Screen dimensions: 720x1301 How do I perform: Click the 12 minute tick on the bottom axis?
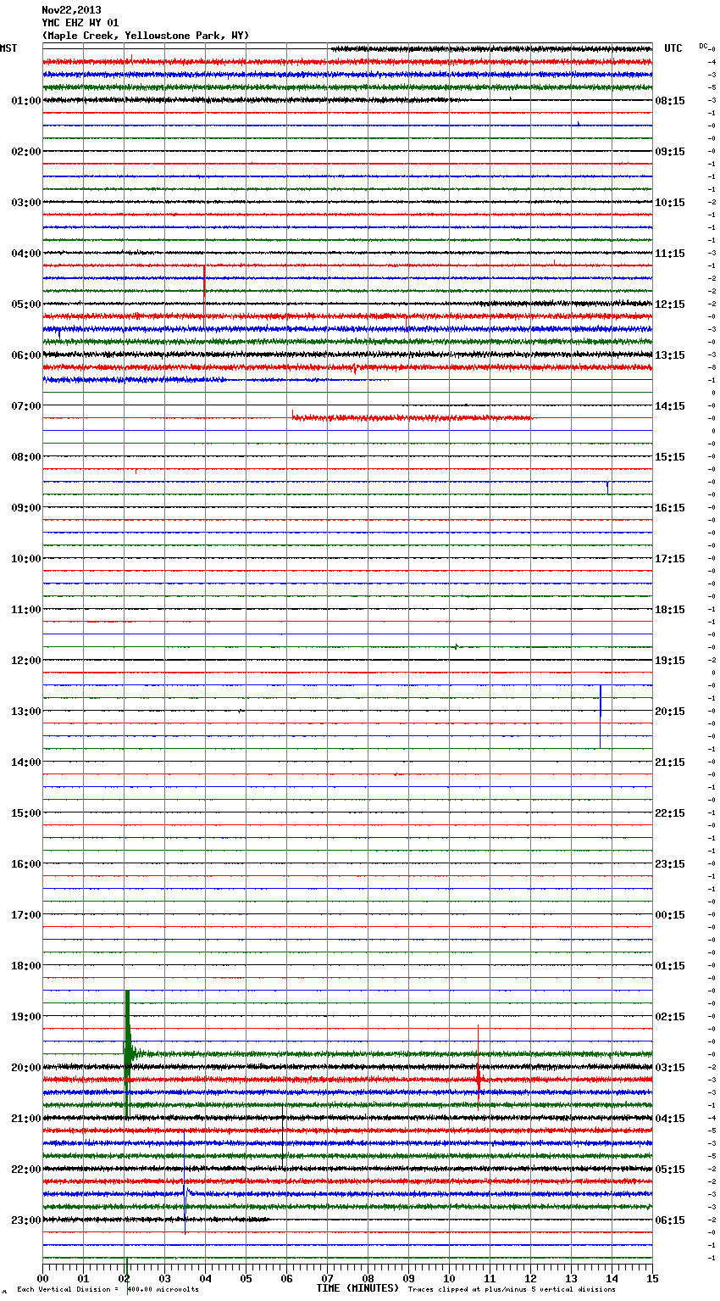(530, 1278)
